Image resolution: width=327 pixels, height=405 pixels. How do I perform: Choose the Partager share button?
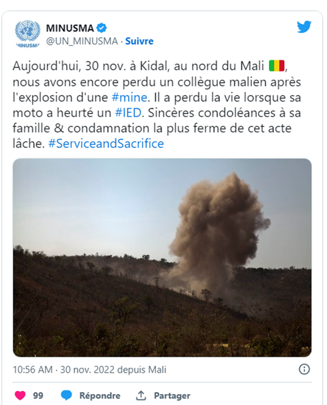pos(172,395)
